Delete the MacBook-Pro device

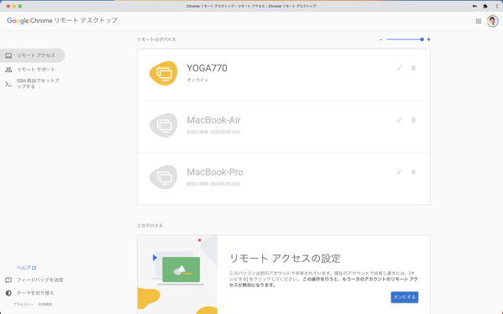click(413, 172)
